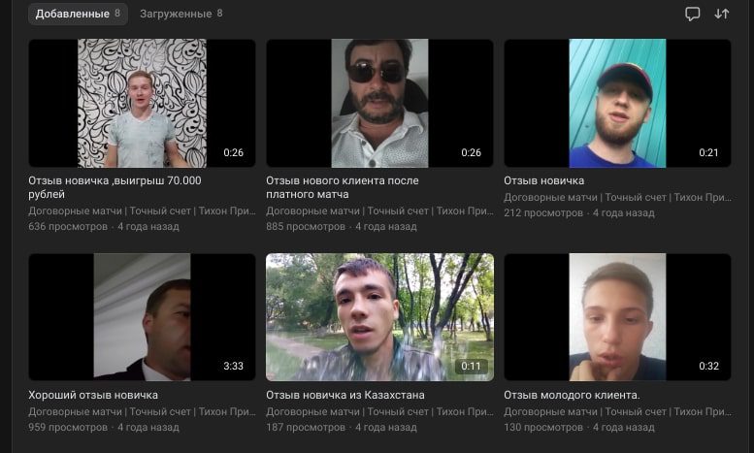Open title "Отзыв нового клиента после платного матча"
754x453 pixels.
point(343,187)
